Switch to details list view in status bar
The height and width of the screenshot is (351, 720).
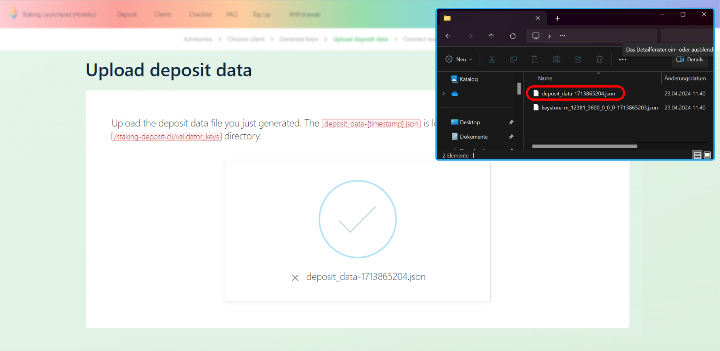click(698, 155)
